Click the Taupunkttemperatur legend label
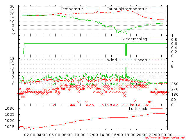Viewport: 186px width, 140px height. [127, 9]
